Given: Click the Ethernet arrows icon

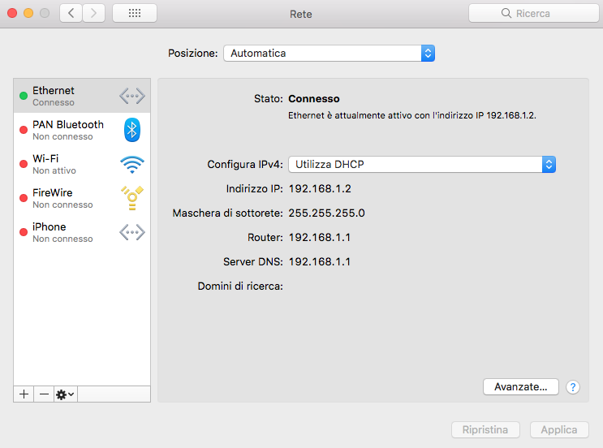Looking at the screenshot, I should [x=131, y=96].
